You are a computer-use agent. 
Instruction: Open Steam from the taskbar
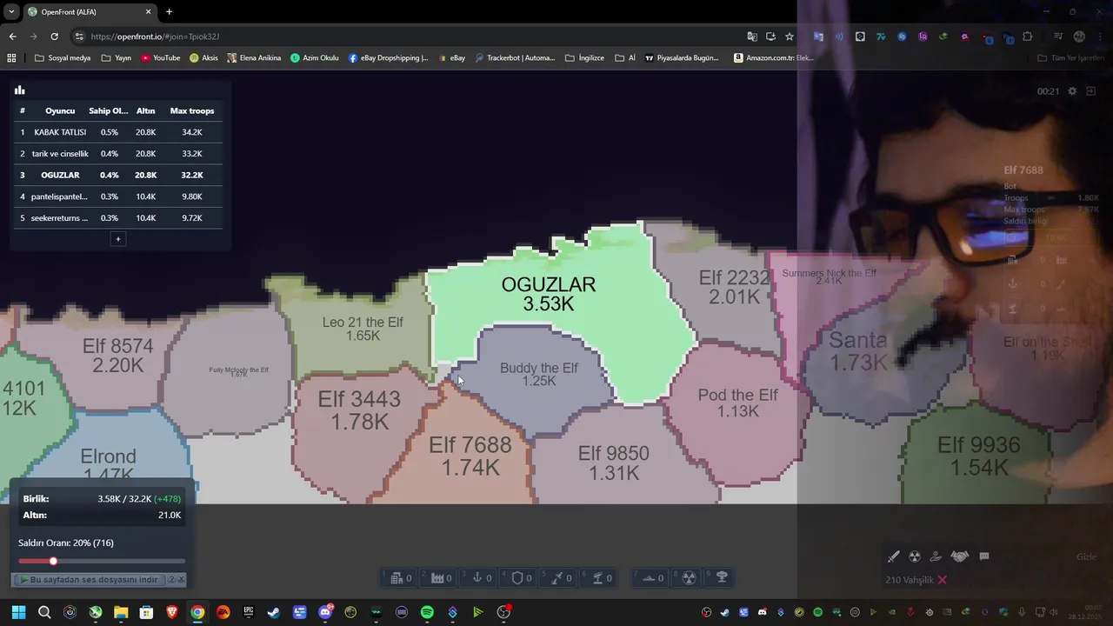point(274,612)
